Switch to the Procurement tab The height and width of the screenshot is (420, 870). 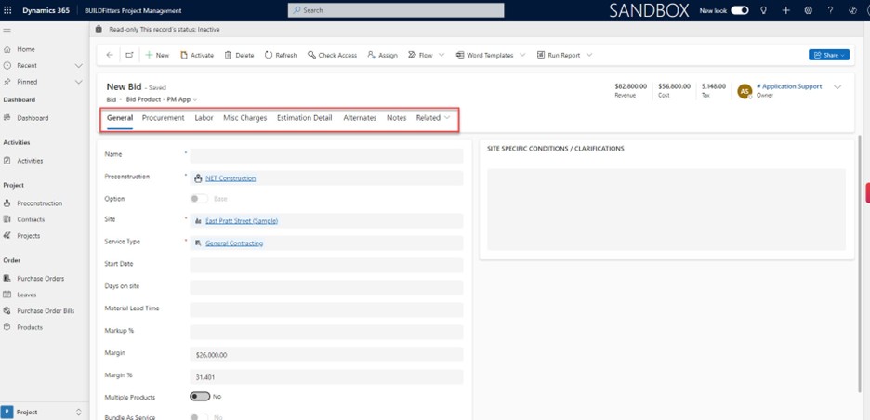coord(163,118)
